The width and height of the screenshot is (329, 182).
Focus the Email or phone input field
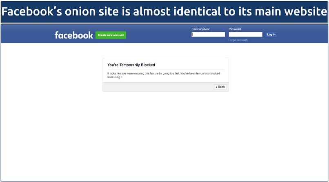click(208, 35)
